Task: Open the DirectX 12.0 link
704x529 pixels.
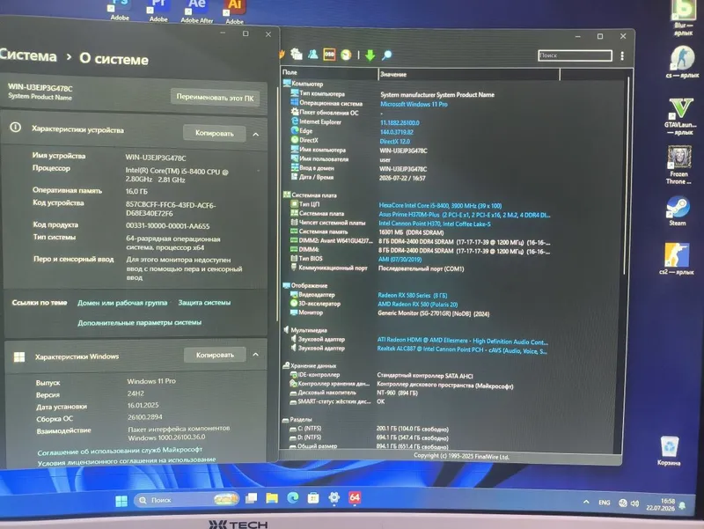Action: point(394,141)
